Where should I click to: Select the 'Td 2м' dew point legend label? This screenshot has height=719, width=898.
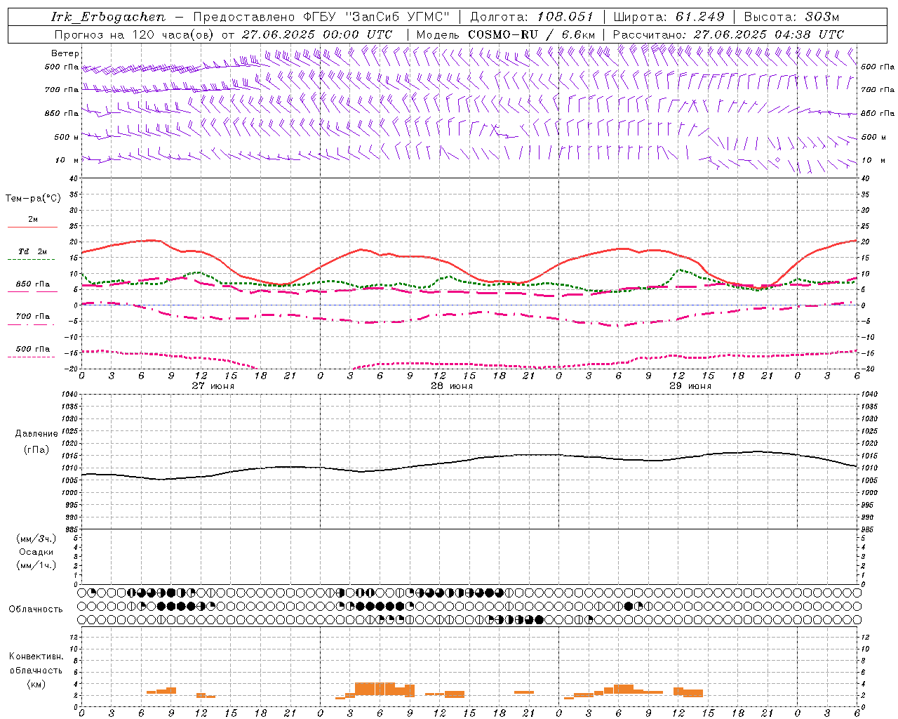32,251
